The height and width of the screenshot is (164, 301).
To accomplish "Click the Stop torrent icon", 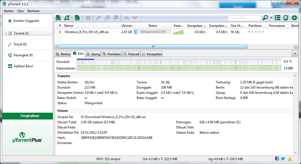I will (x=116, y=18).
